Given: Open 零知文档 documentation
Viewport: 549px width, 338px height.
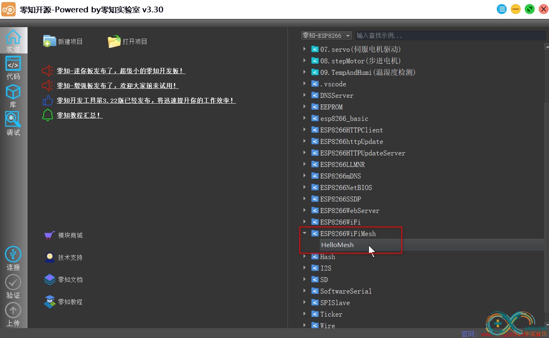Looking at the screenshot, I should [x=70, y=280].
